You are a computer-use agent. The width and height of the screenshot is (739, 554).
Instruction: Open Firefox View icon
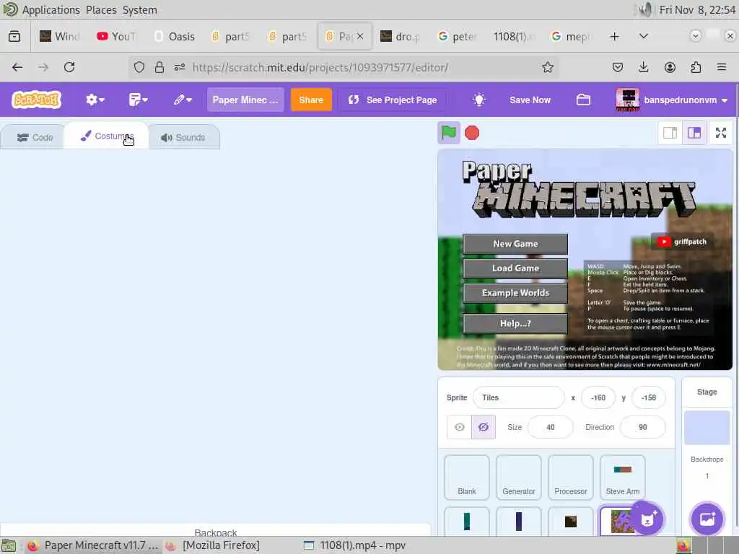pyautogui.click(x=14, y=36)
